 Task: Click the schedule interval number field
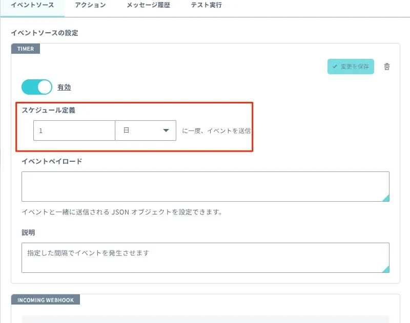tap(74, 131)
